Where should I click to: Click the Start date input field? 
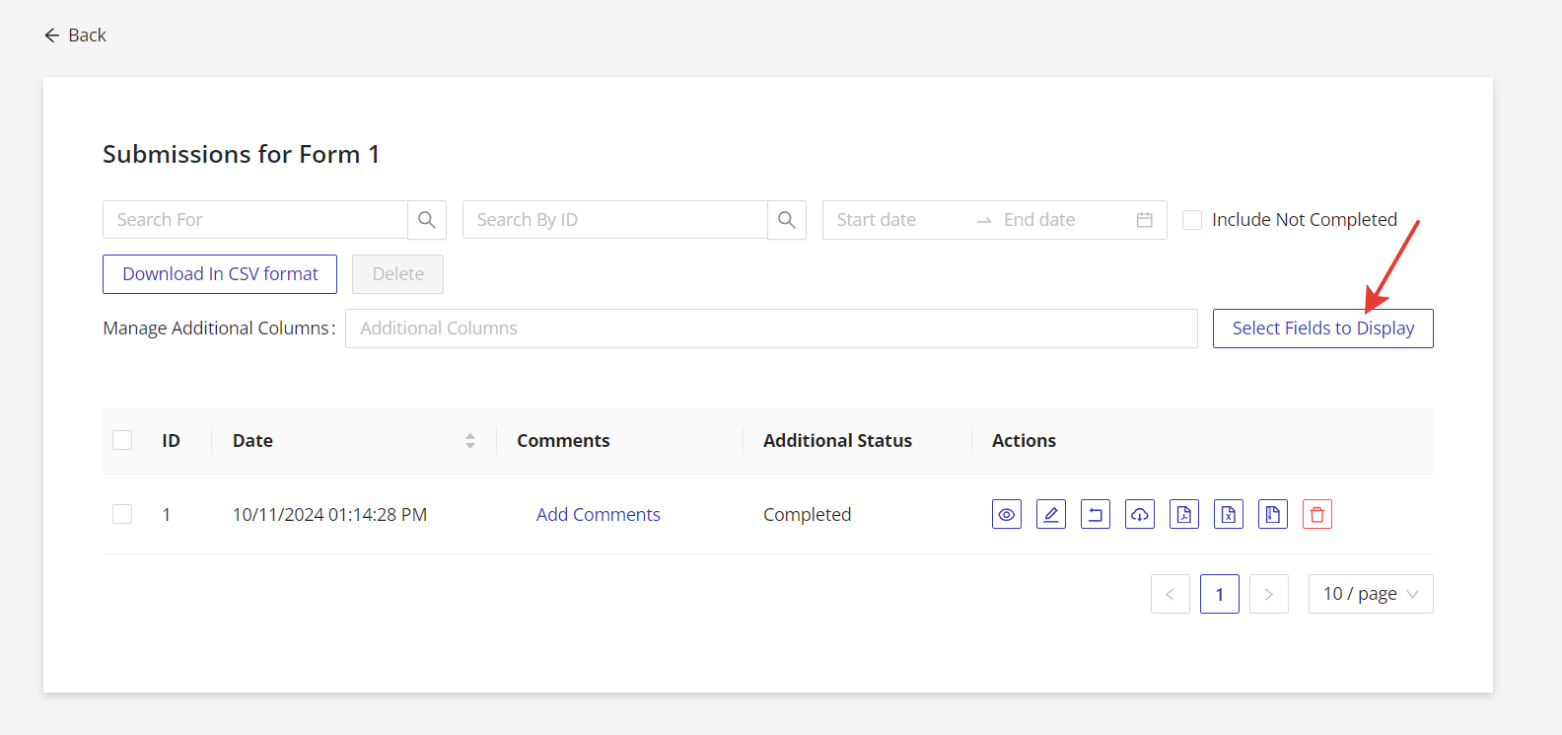coord(892,220)
